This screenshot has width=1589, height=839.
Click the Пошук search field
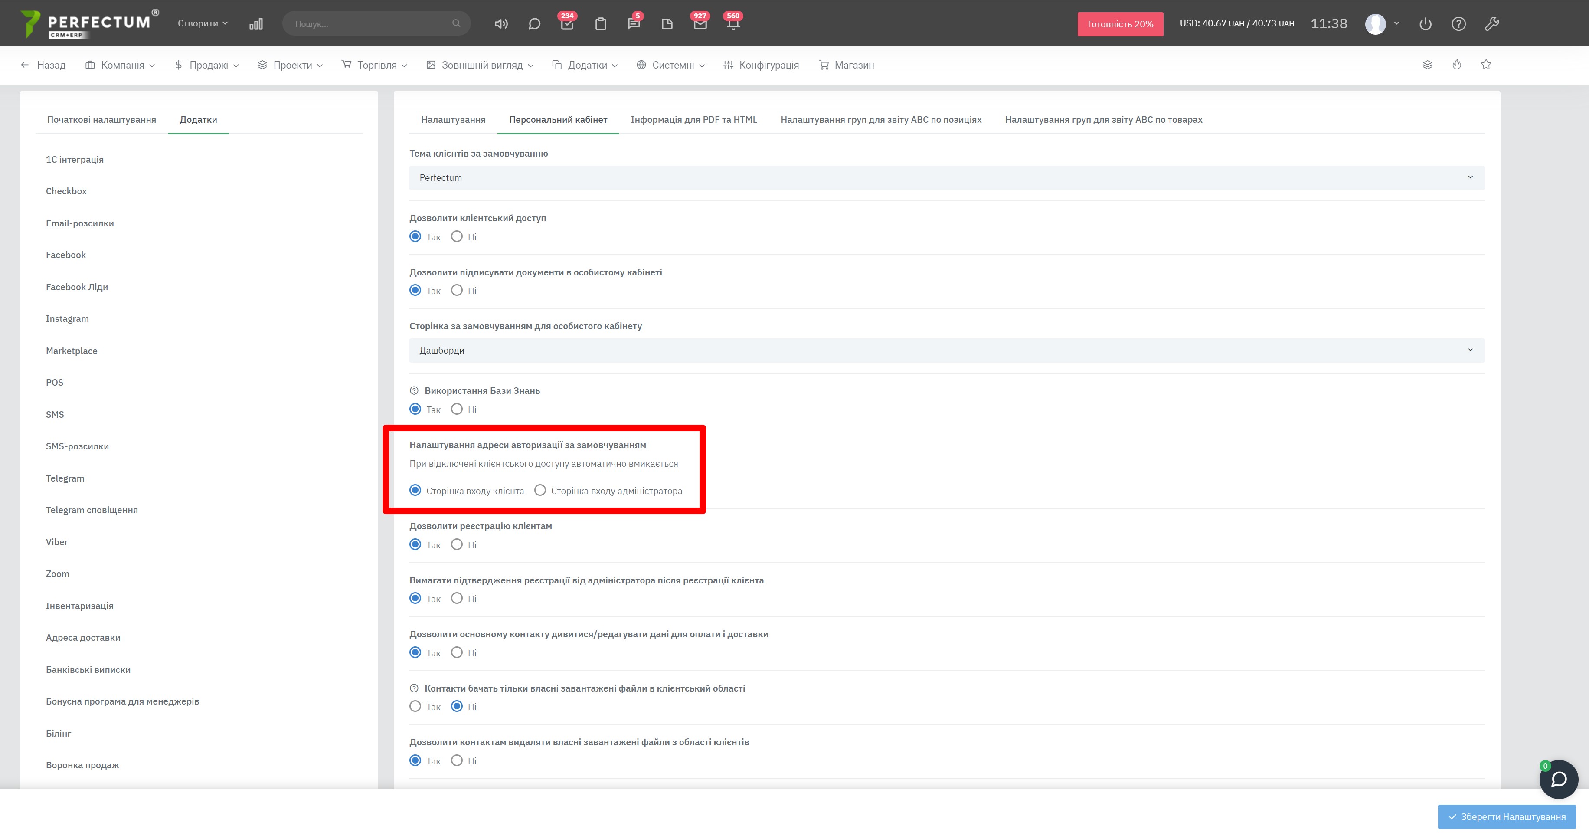click(370, 23)
